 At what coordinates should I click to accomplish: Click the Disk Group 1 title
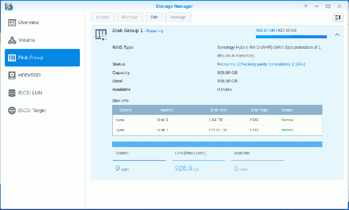coord(128,31)
